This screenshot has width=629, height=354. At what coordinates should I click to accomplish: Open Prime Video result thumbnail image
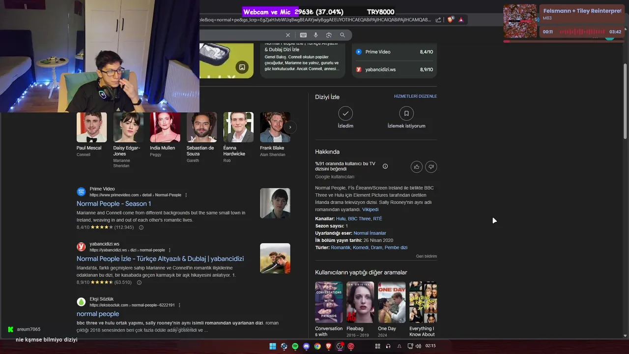pyautogui.click(x=275, y=203)
